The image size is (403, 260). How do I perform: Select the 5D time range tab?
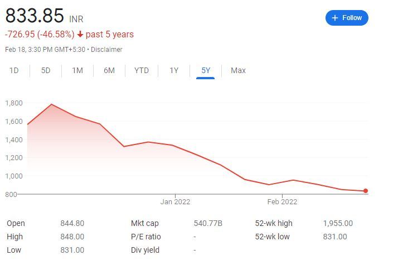click(46, 70)
